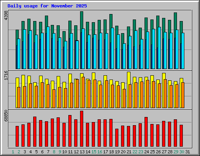Click the dark green bar above day 18

point(111,21)
